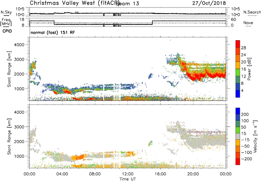The height and width of the screenshot is (181, 261).
Task: Click the 2000 tick label on the velocity panel
Action: 19,141
